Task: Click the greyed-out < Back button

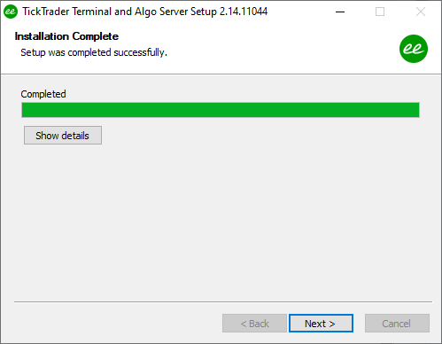Action: (x=254, y=324)
